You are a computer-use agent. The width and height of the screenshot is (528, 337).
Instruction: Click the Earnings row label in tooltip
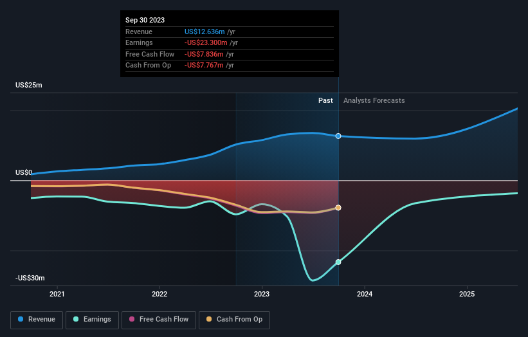coord(139,42)
